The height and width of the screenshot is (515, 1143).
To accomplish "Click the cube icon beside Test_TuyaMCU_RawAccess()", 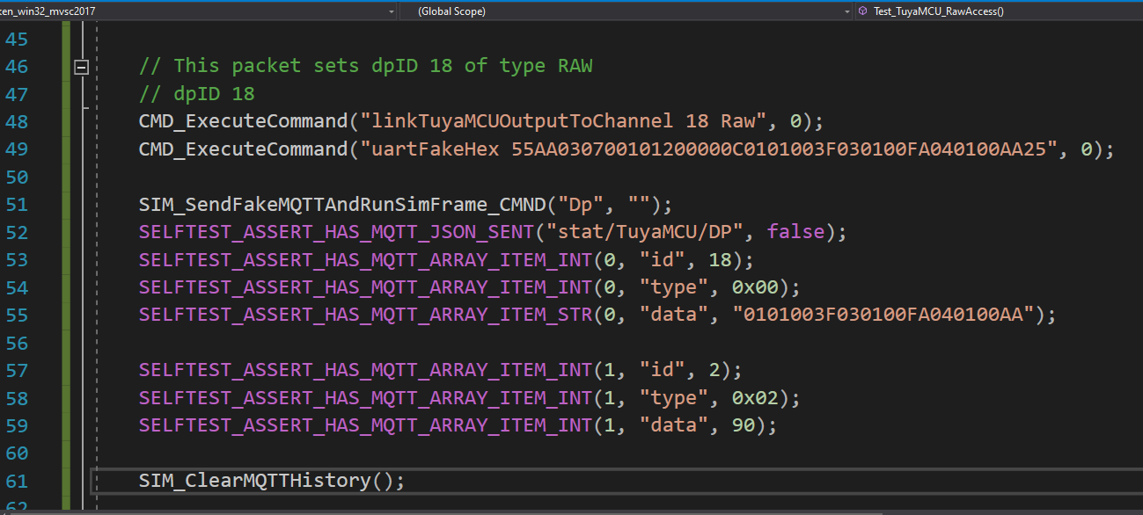I will coord(863,11).
